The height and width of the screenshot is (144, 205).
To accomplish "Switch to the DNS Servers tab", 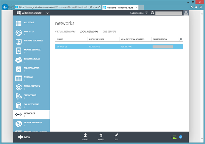I will [110, 32].
